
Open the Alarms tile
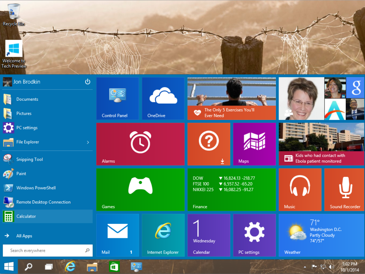click(140, 144)
